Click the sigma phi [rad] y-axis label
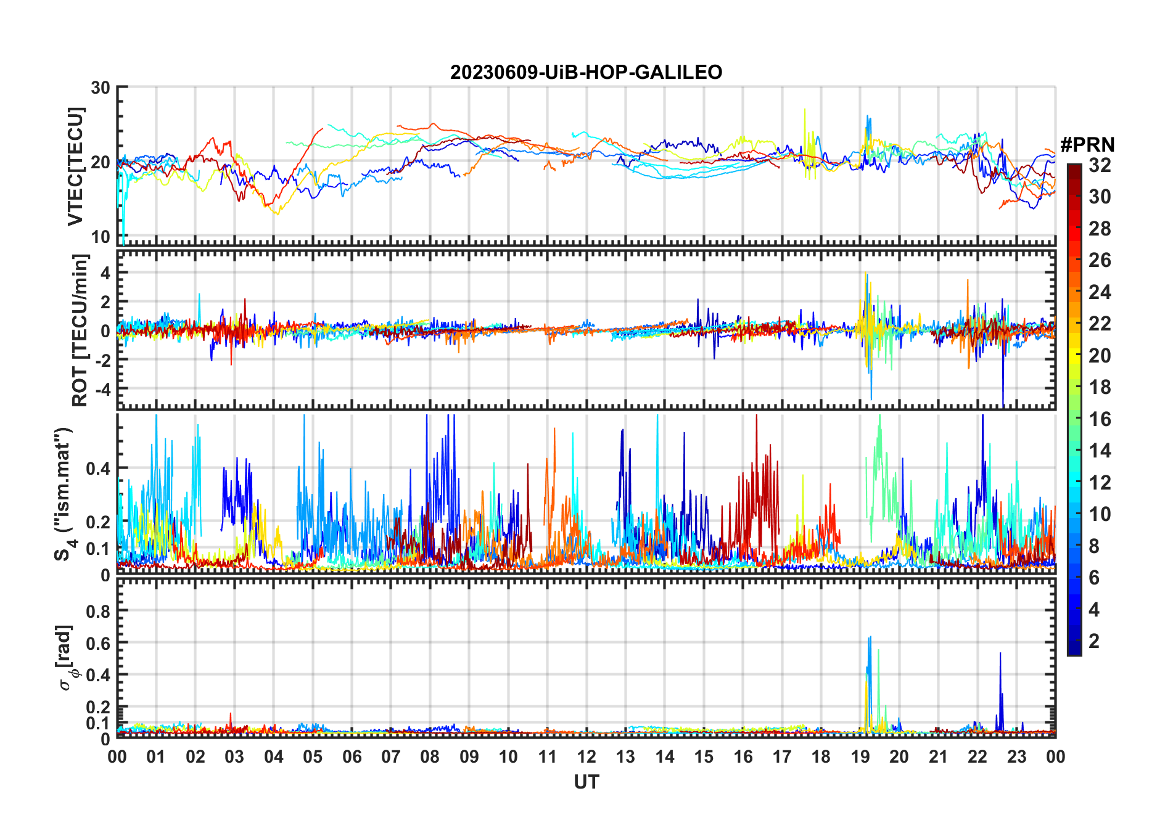Viewport: 1173px width, 820px height. (67, 657)
